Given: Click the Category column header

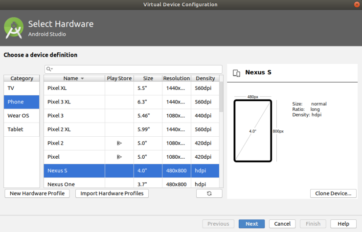Looking at the screenshot, I should coord(22,79).
